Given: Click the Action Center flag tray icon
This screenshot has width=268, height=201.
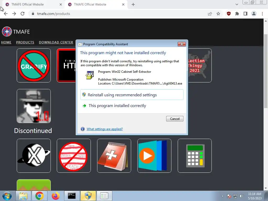Looking at the screenshot, I should (229, 196).
